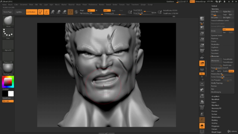Activate Edit mode button
Viewport: 238px width, 134px height.
[41, 12]
